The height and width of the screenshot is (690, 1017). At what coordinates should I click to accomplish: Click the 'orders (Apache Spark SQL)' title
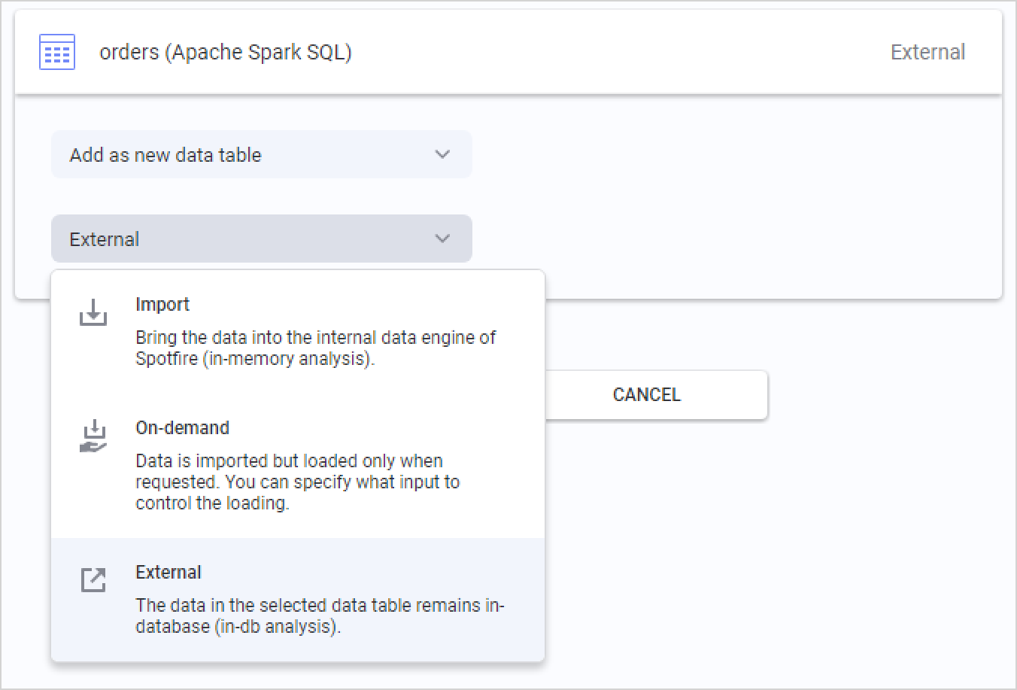(x=226, y=52)
